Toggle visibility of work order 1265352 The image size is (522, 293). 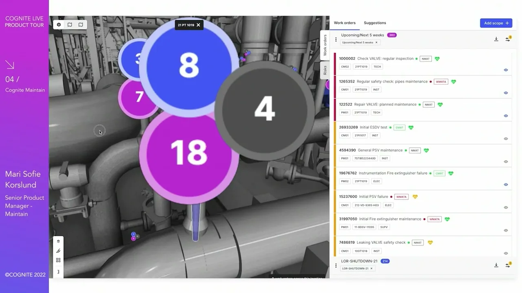coord(506,93)
